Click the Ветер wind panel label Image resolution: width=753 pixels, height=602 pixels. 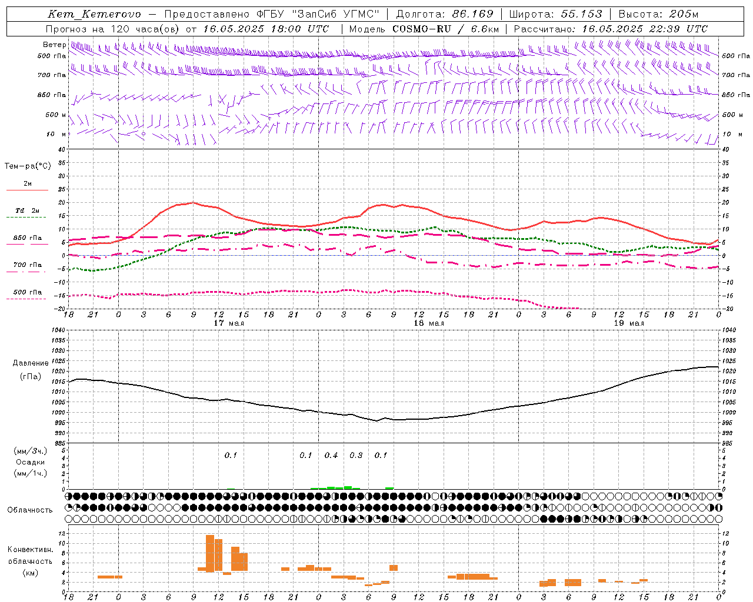pyautogui.click(x=54, y=45)
